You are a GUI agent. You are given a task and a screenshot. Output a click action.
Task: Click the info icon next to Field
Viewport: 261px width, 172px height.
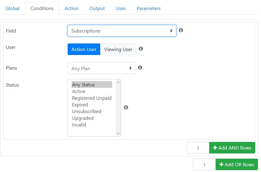coord(181,30)
